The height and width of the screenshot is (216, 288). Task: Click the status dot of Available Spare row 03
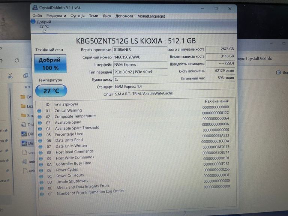[40, 123]
